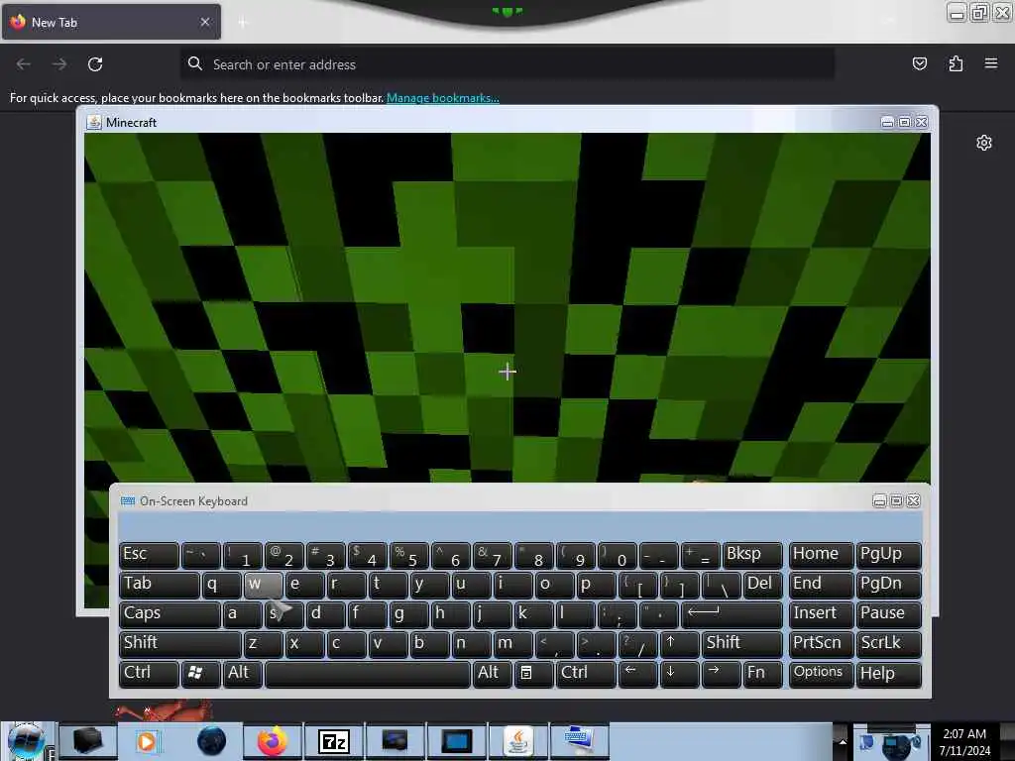Open the Manage bookmarks link
1015x761 pixels.
click(443, 98)
